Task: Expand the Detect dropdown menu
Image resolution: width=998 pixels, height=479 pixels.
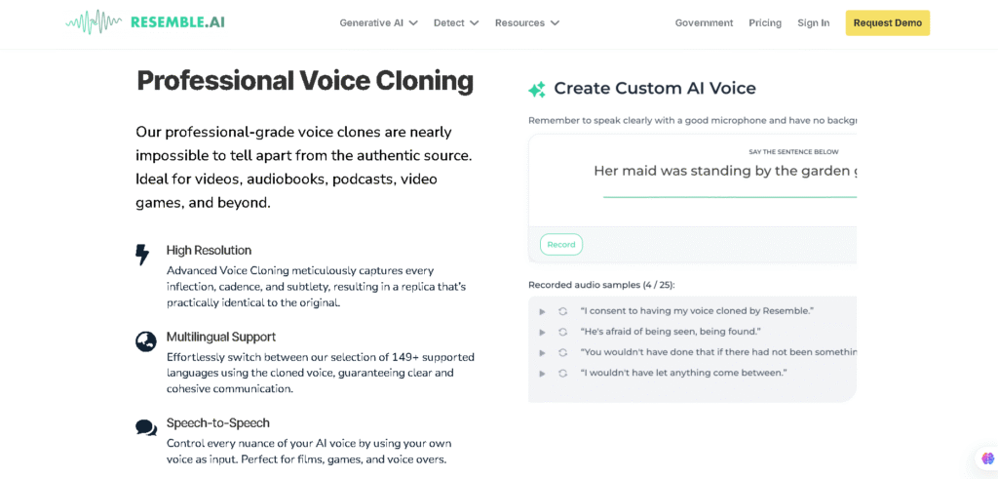Action: (x=456, y=22)
